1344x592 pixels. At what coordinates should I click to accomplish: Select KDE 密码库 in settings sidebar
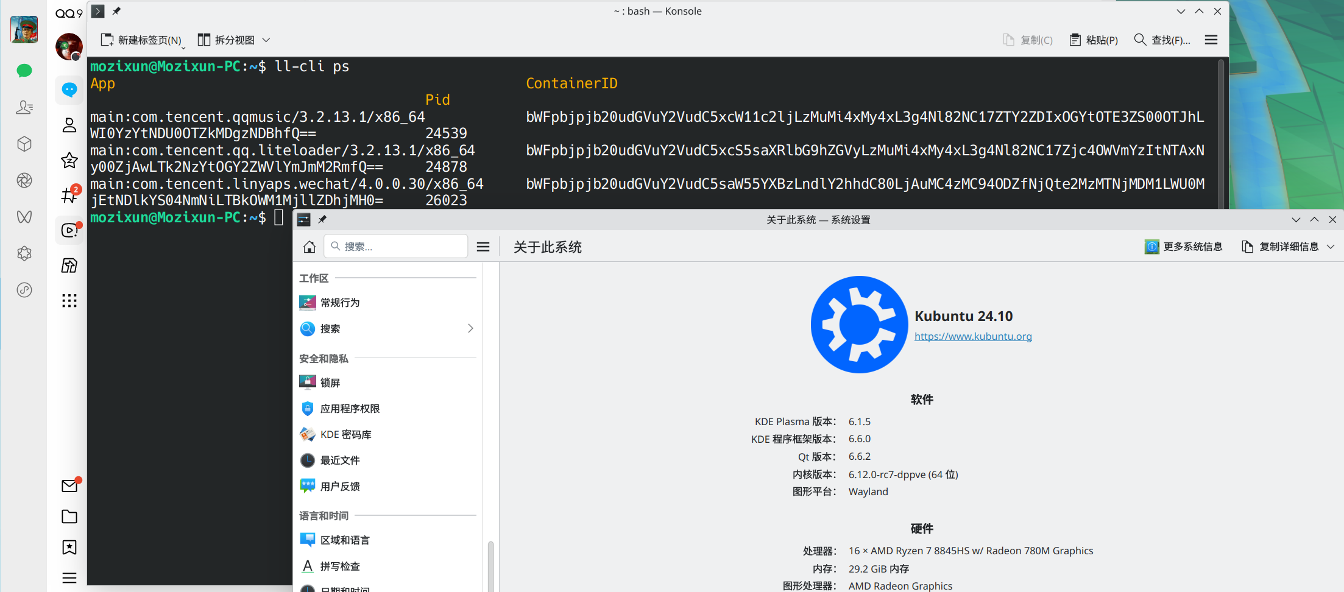click(387, 434)
